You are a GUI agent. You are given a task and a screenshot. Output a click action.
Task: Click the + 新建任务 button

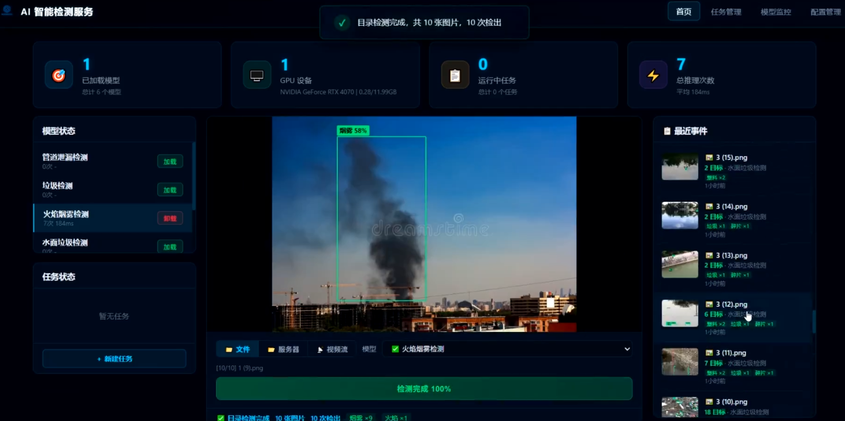coord(114,359)
